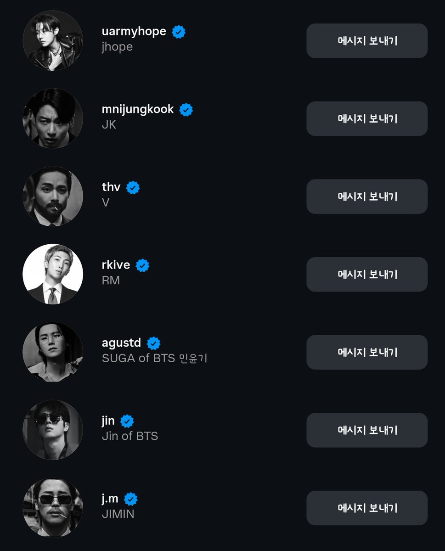Tap the verified badge beside rkive

[x=142, y=265]
